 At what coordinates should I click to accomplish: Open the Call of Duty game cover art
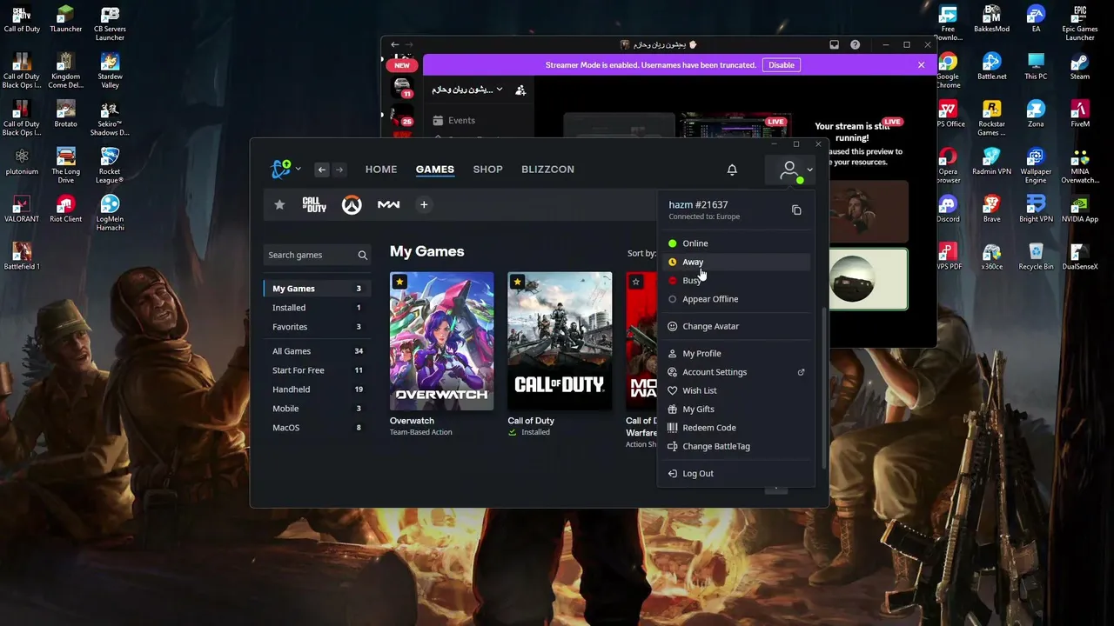[560, 341]
